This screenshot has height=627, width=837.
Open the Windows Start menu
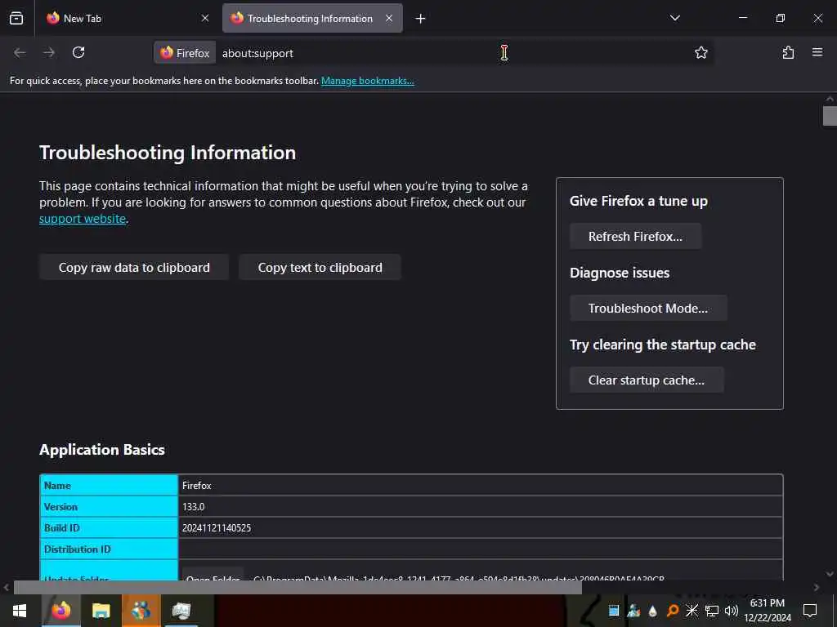pos(20,611)
